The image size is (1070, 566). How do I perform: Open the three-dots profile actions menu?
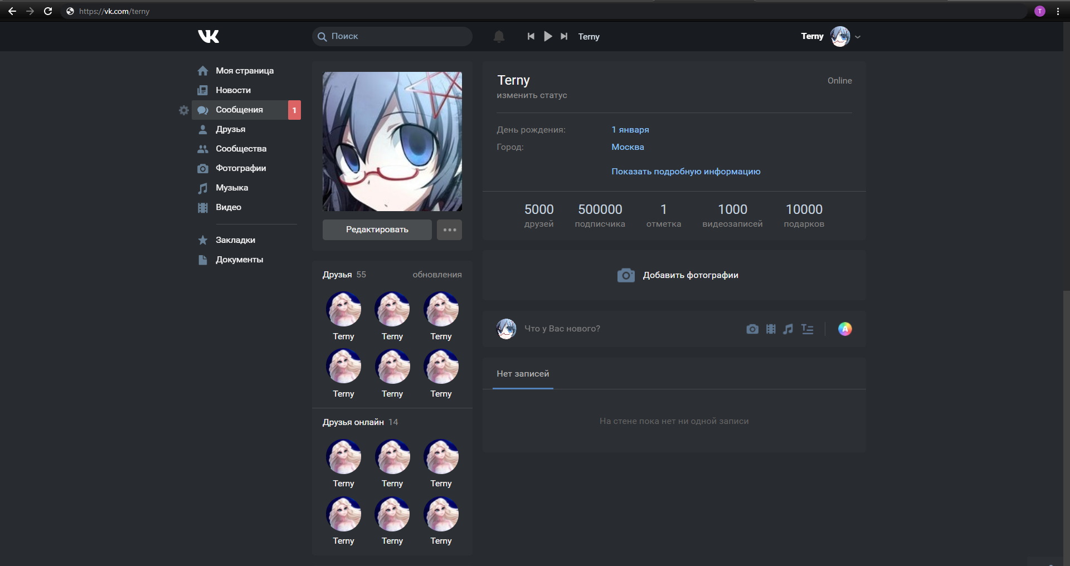coord(450,230)
